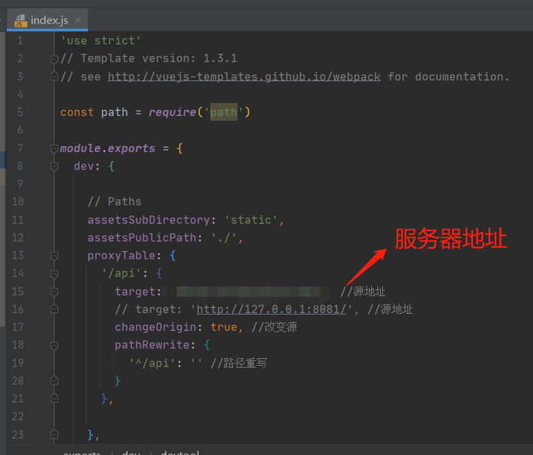The width and height of the screenshot is (533, 455).
Task: Click line number 9 in the gutter
Action: [x=20, y=184]
